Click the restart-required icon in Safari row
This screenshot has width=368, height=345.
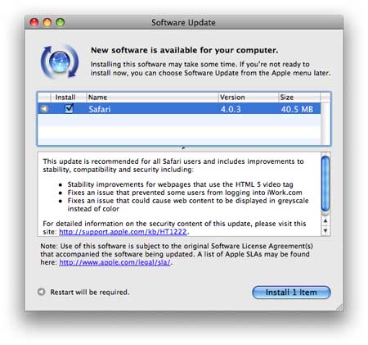(x=44, y=109)
